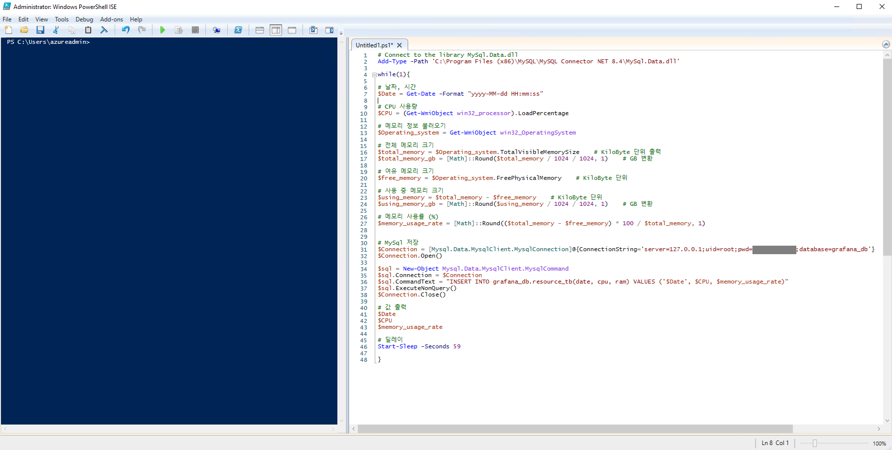
Task: Redo the last undone edit
Action: [x=142, y=30]
